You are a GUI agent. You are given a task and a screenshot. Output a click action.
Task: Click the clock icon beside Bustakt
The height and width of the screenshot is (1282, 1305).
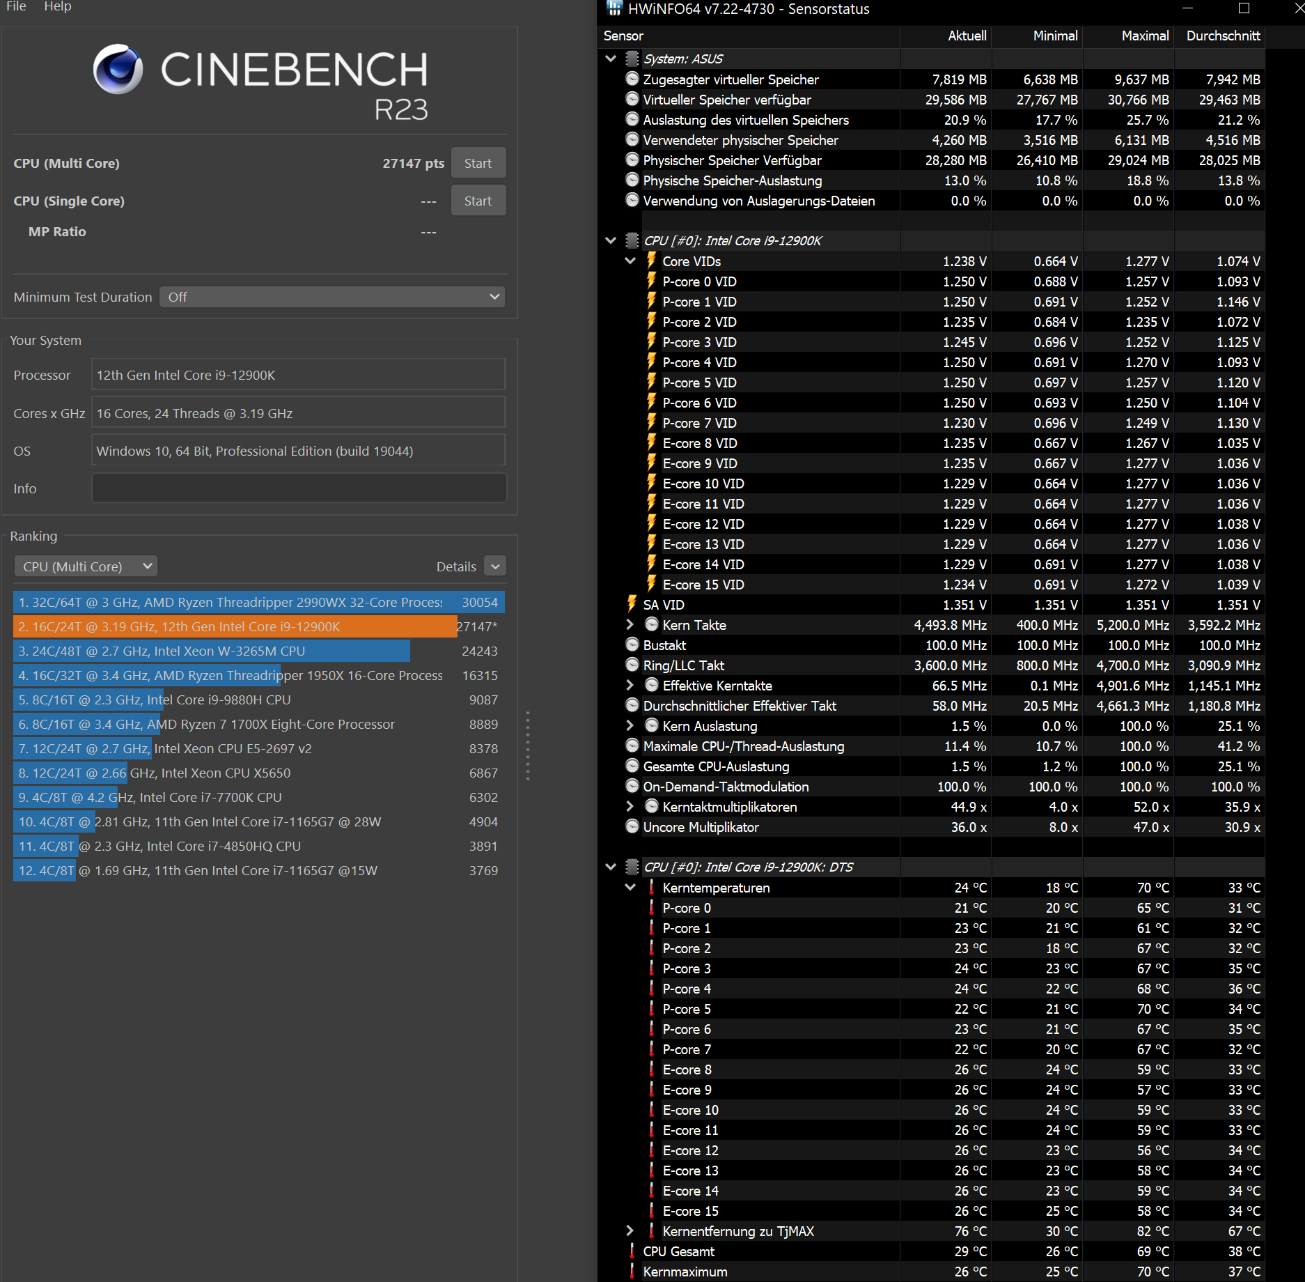tap(632, 644)
